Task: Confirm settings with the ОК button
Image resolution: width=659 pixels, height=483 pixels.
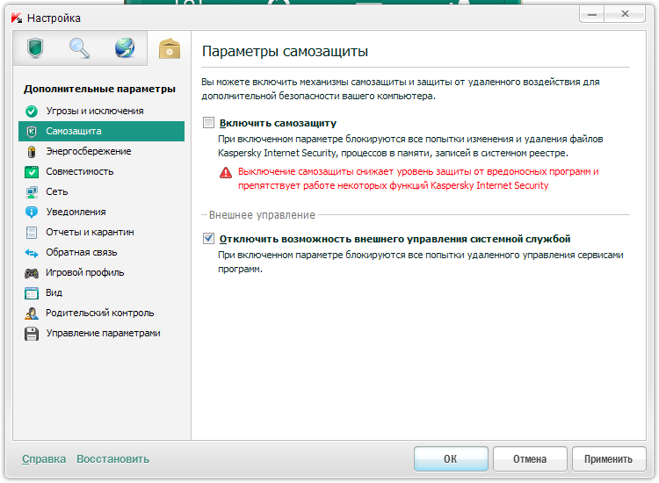Action: (451, 459)
